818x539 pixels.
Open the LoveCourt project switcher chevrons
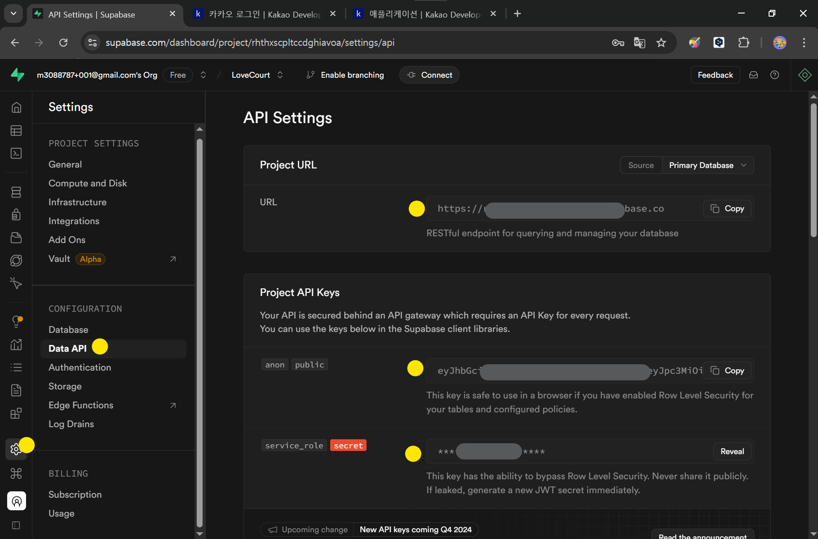[280, 75]
